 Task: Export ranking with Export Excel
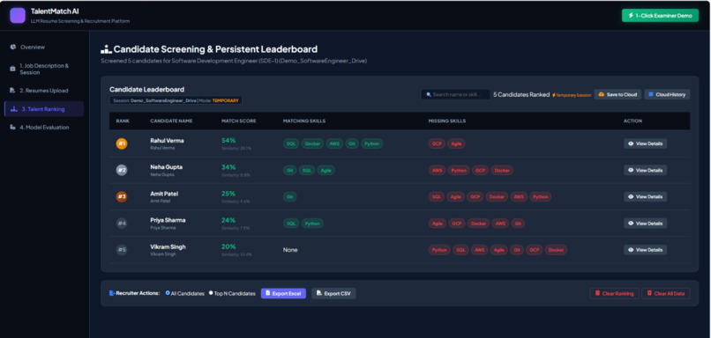283,293
